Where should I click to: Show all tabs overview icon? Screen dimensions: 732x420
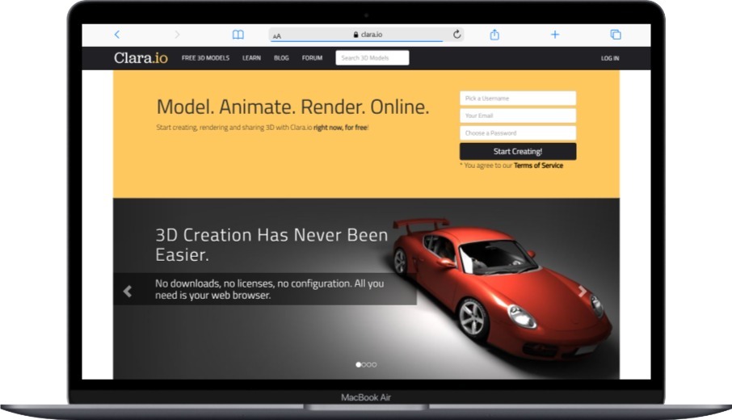pyautogui.click(x=616, y=35)
